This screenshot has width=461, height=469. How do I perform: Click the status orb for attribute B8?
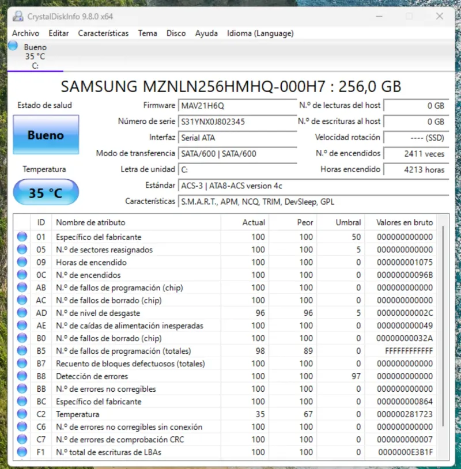(x=22, y=376)
